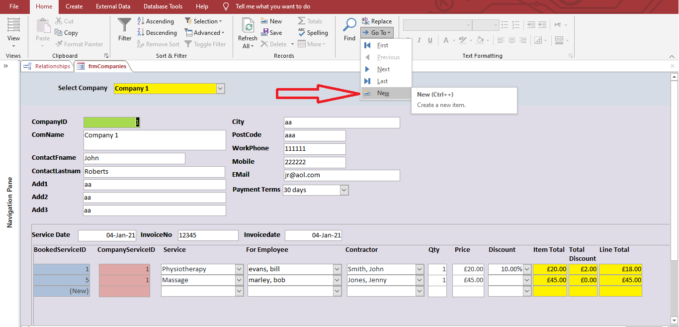Screen dimensions: 679x327
Task: Expand the Navigation Pane chevron
Action: tap(6, 66)
